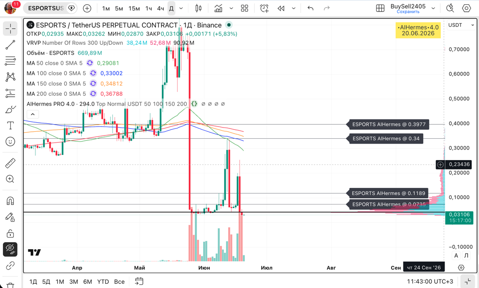Screen dimensions: 479x288
Task: Click the yellow AlHermes 4.0 label
Action: point(418,30)
